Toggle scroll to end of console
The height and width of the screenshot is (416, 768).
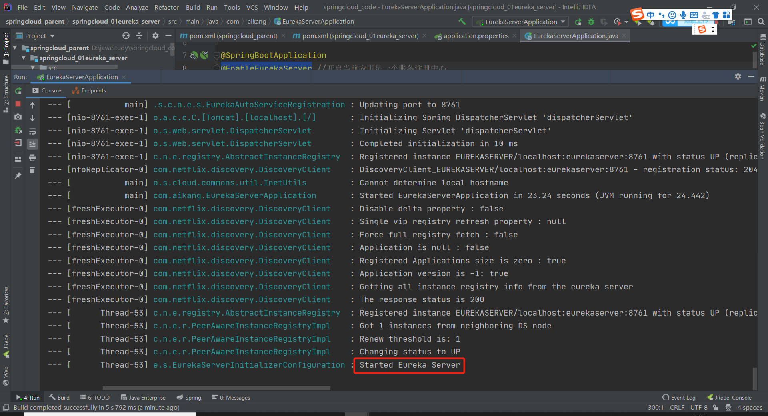[32, 144]
